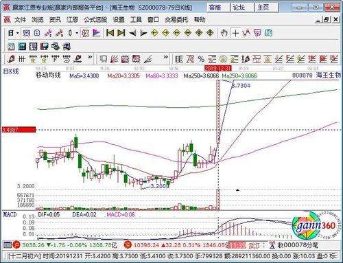Viewport: 343px width, 263px height.
Task: Expand the candlestick style dropdown arrow
Action: pyautogui.click(x=77, y=33)
